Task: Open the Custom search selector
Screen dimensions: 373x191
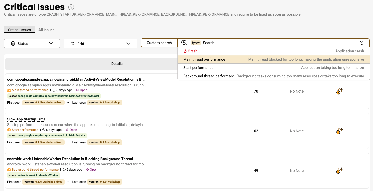Action: click(x=159, y=43)
